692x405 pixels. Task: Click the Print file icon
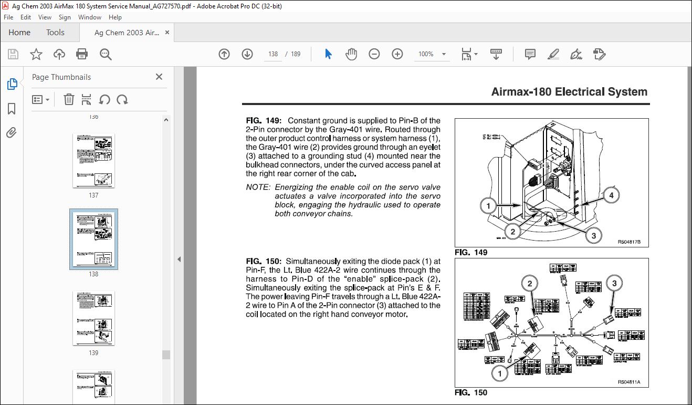pos(82,54)
